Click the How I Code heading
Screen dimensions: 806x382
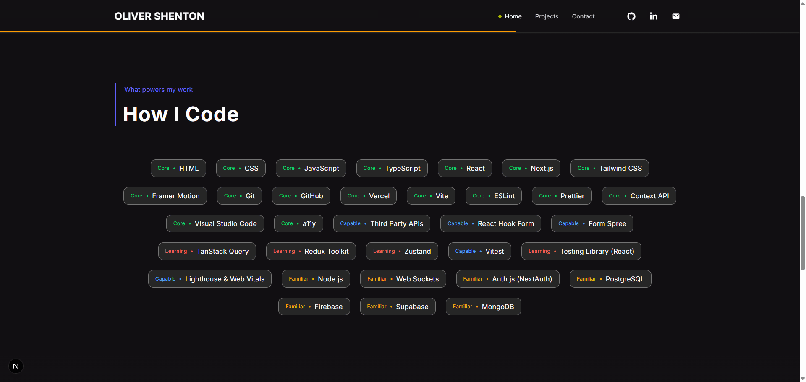coord(181,114)
